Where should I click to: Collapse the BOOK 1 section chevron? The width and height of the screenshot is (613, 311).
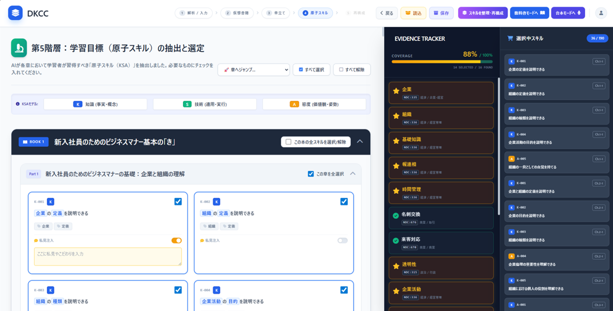pyautogui.click(x=360, y=141)
